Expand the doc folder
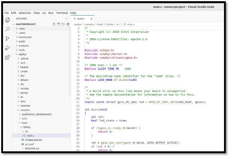The height and width of the screenshot is (157, 230). pos(41,76)
